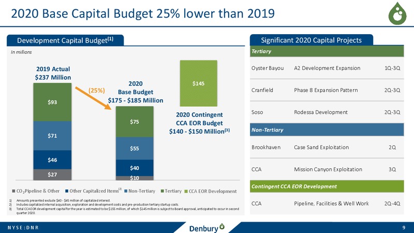Screen dimensions: 414x233
Task: Click the $140 - $150 Million contingent budget text
Action: pos(199,132)
